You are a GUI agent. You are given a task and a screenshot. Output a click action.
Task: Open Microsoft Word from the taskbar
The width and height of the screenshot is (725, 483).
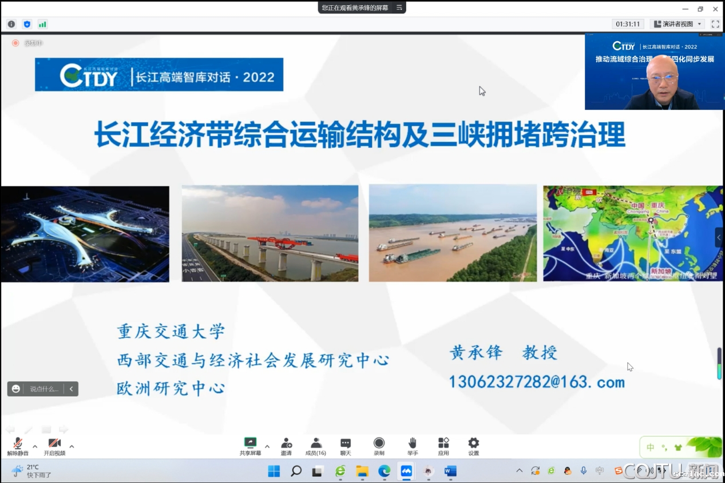(x=450, y=471)
